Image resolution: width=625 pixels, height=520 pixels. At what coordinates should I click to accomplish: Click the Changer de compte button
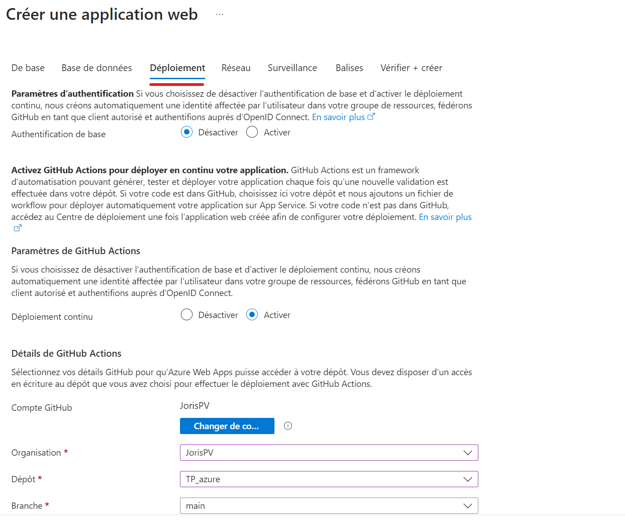pos(227,426)
